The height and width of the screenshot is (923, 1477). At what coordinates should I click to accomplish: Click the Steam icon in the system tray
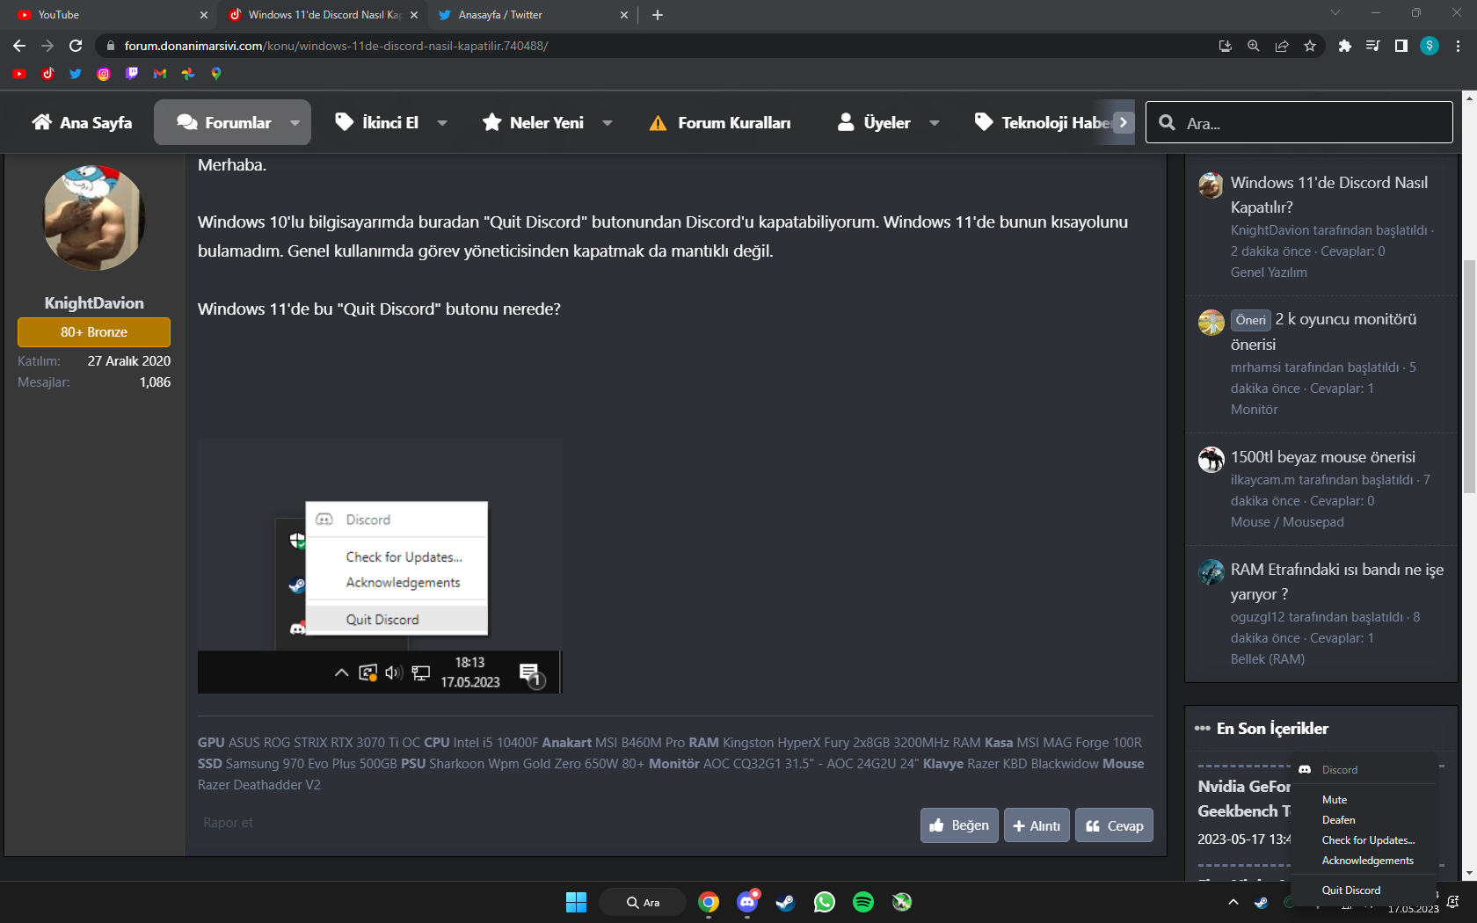pos(1261,902)
